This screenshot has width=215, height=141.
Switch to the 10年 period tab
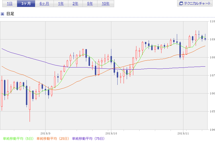point(106,4)
